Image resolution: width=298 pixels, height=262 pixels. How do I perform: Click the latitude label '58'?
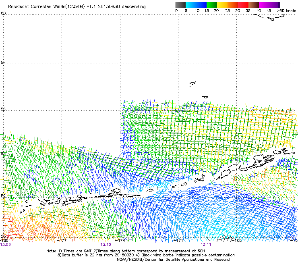tap(3, 62)
